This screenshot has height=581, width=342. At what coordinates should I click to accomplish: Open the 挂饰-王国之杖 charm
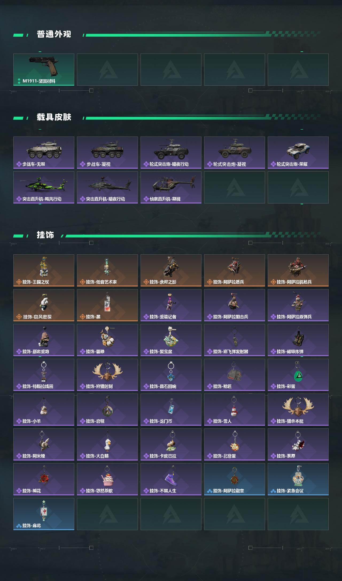point(44,270)
